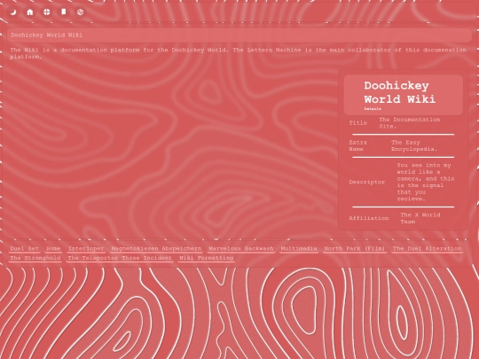Click the descriptor text 'You see into my world'

click(425, 182)
